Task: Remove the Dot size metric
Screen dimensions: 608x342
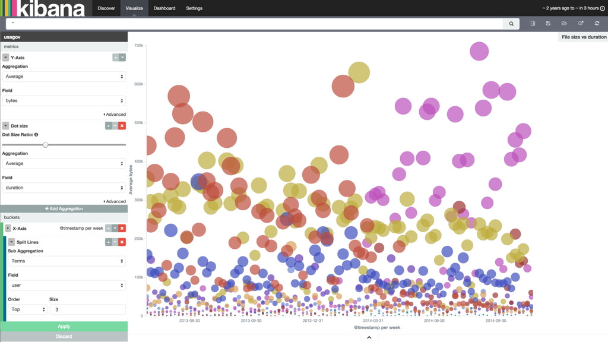Action: coord(122,126)
